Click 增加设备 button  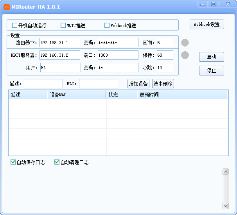(x=138, y=84)
